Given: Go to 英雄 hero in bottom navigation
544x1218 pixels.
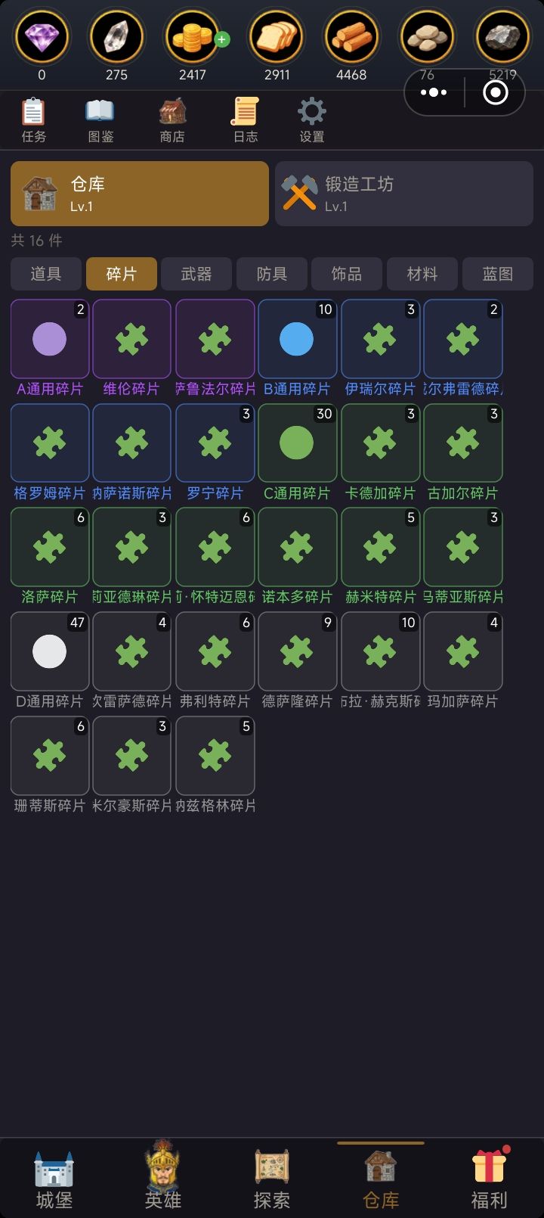Looking at the screenshot, I should click(x=163, y=1176).
